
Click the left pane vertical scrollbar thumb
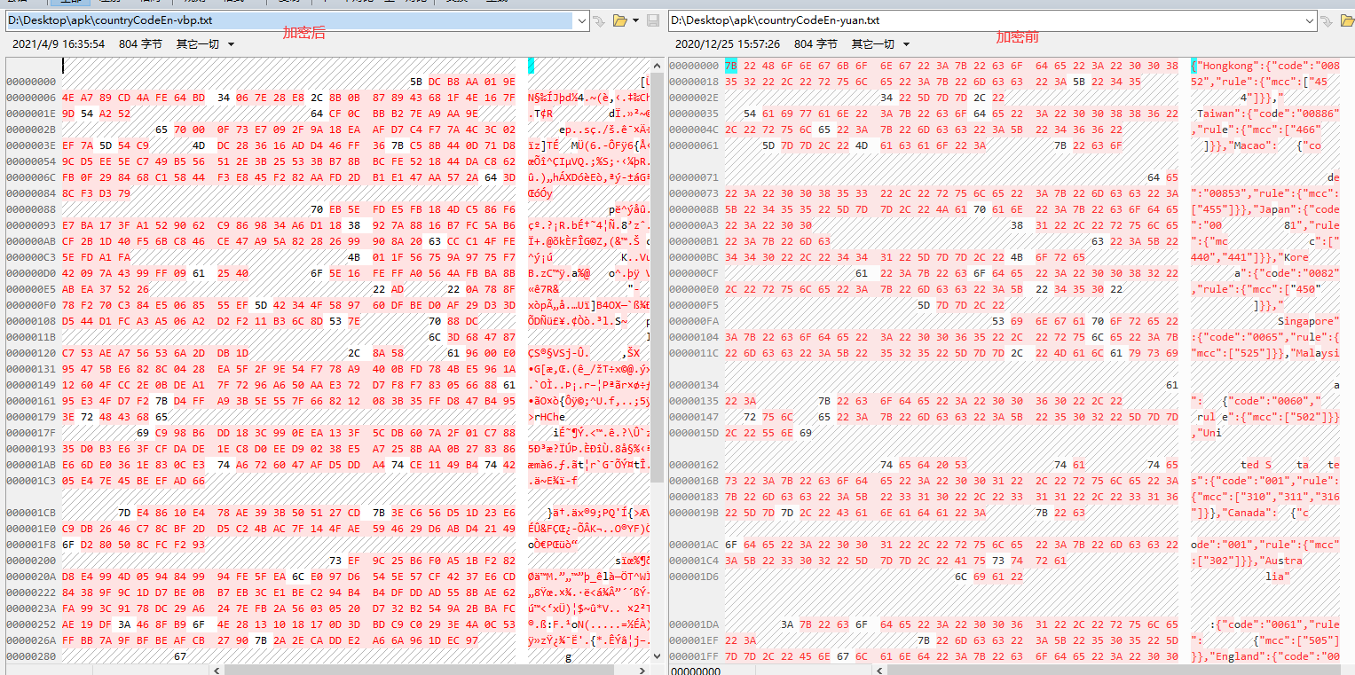point(658,266)
